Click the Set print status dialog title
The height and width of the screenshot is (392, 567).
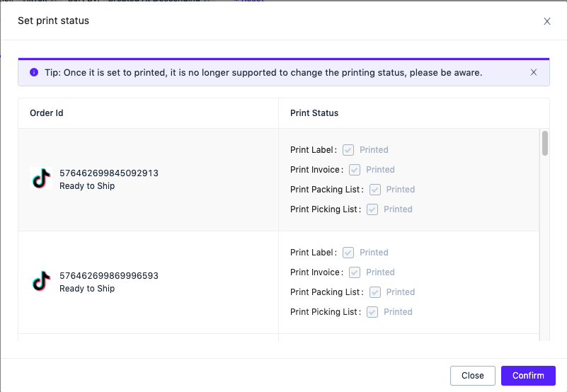pyautogui.click(x=54, y=21)
